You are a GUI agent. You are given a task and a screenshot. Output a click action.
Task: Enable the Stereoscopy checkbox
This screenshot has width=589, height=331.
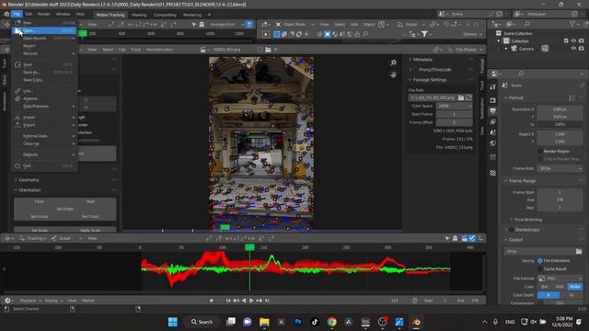tap(512, 230)
